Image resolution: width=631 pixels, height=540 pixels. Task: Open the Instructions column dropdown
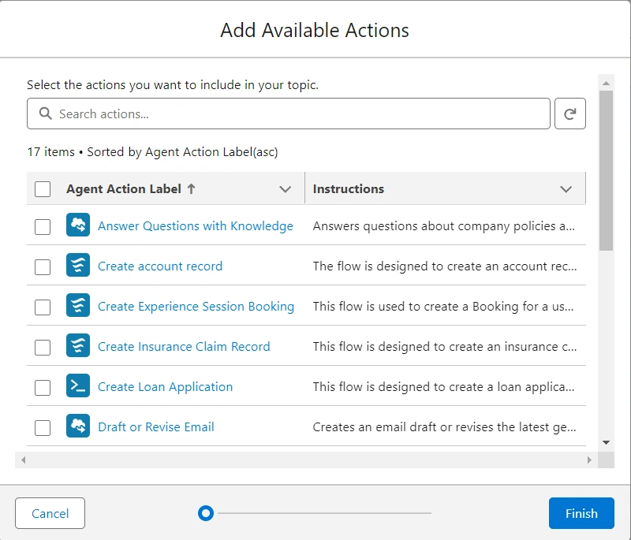click(x=566, y=189)
